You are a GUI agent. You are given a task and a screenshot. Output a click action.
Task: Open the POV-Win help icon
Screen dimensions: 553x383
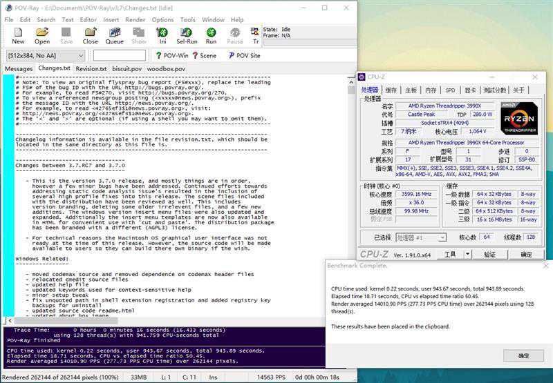coord(171,55)
